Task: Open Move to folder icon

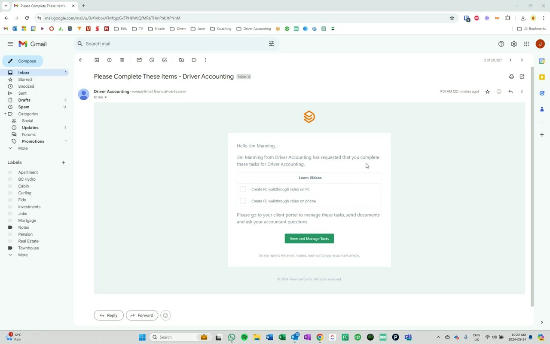Action: pos(181,60)
